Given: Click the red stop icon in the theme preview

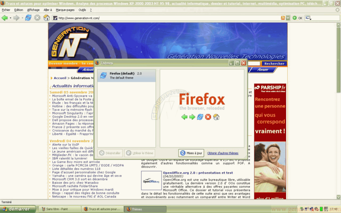Looking at the screenshot, I should point(208,117).
